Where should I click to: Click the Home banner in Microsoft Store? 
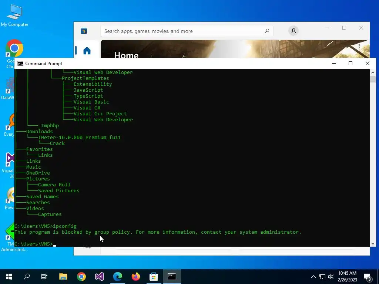[235, 49]
